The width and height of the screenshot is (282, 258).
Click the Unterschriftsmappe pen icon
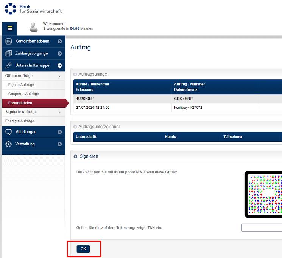tap(8, 65)
